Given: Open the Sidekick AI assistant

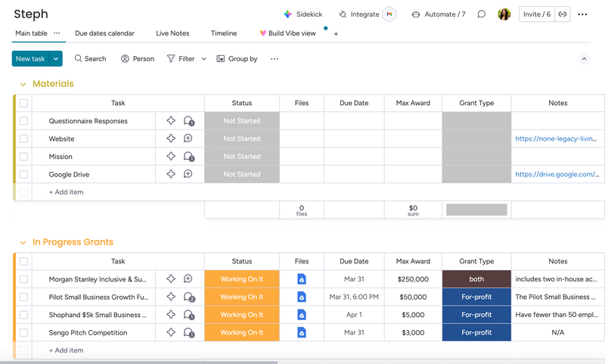Looking at the screenshot, I should coord(302,14).
